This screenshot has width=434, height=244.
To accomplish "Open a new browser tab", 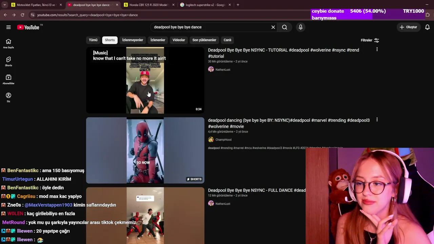I will pos(238,5).
